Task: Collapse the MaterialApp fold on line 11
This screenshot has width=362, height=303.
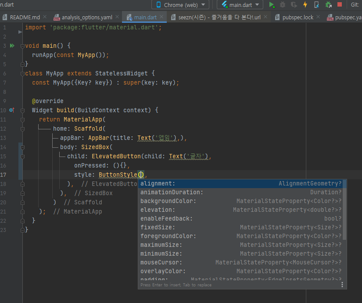Action: (x=22, y=120)
